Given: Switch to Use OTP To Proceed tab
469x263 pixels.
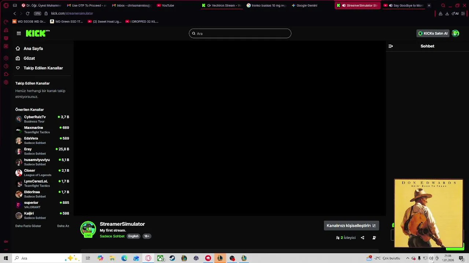Looking at the screenshot, I should point(87,5).
